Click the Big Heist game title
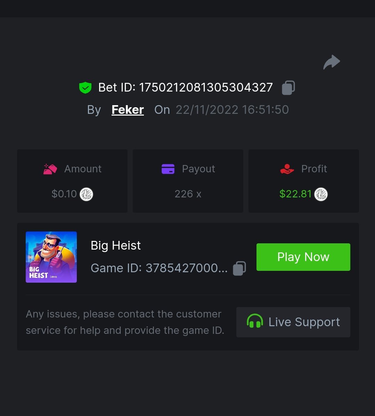This screenshot has height=416, width=375. click(x=115, y=246)
